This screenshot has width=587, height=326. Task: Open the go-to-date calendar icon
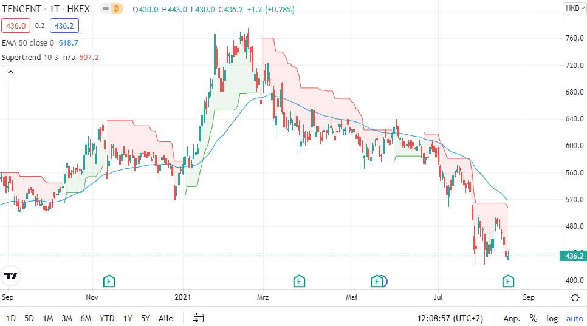199,318
